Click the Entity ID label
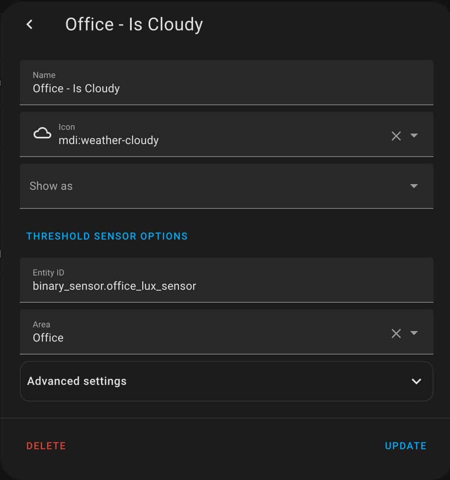 pyautogui.click(x=48, y=272)
